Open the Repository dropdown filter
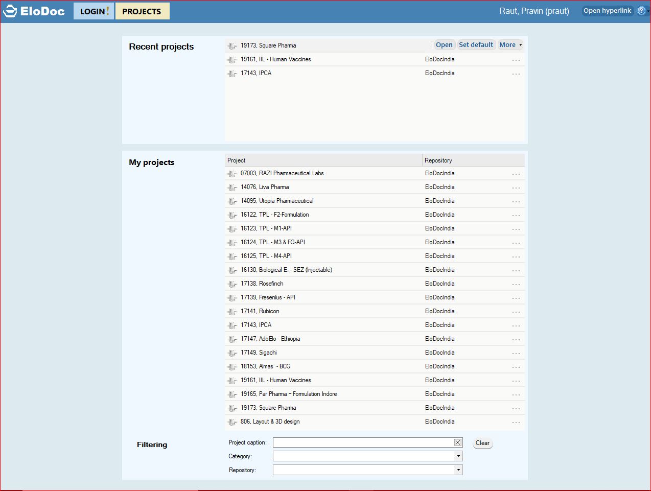The image size is (651, 491). 458,470
